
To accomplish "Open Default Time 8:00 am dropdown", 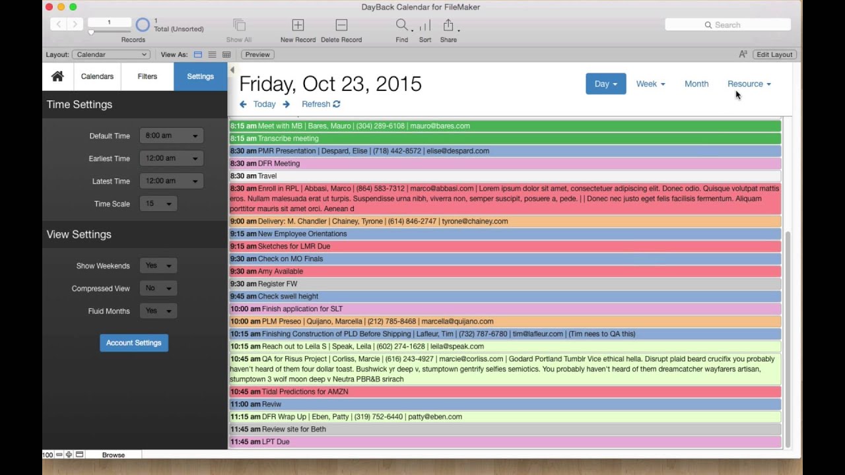I will point(171,136).
